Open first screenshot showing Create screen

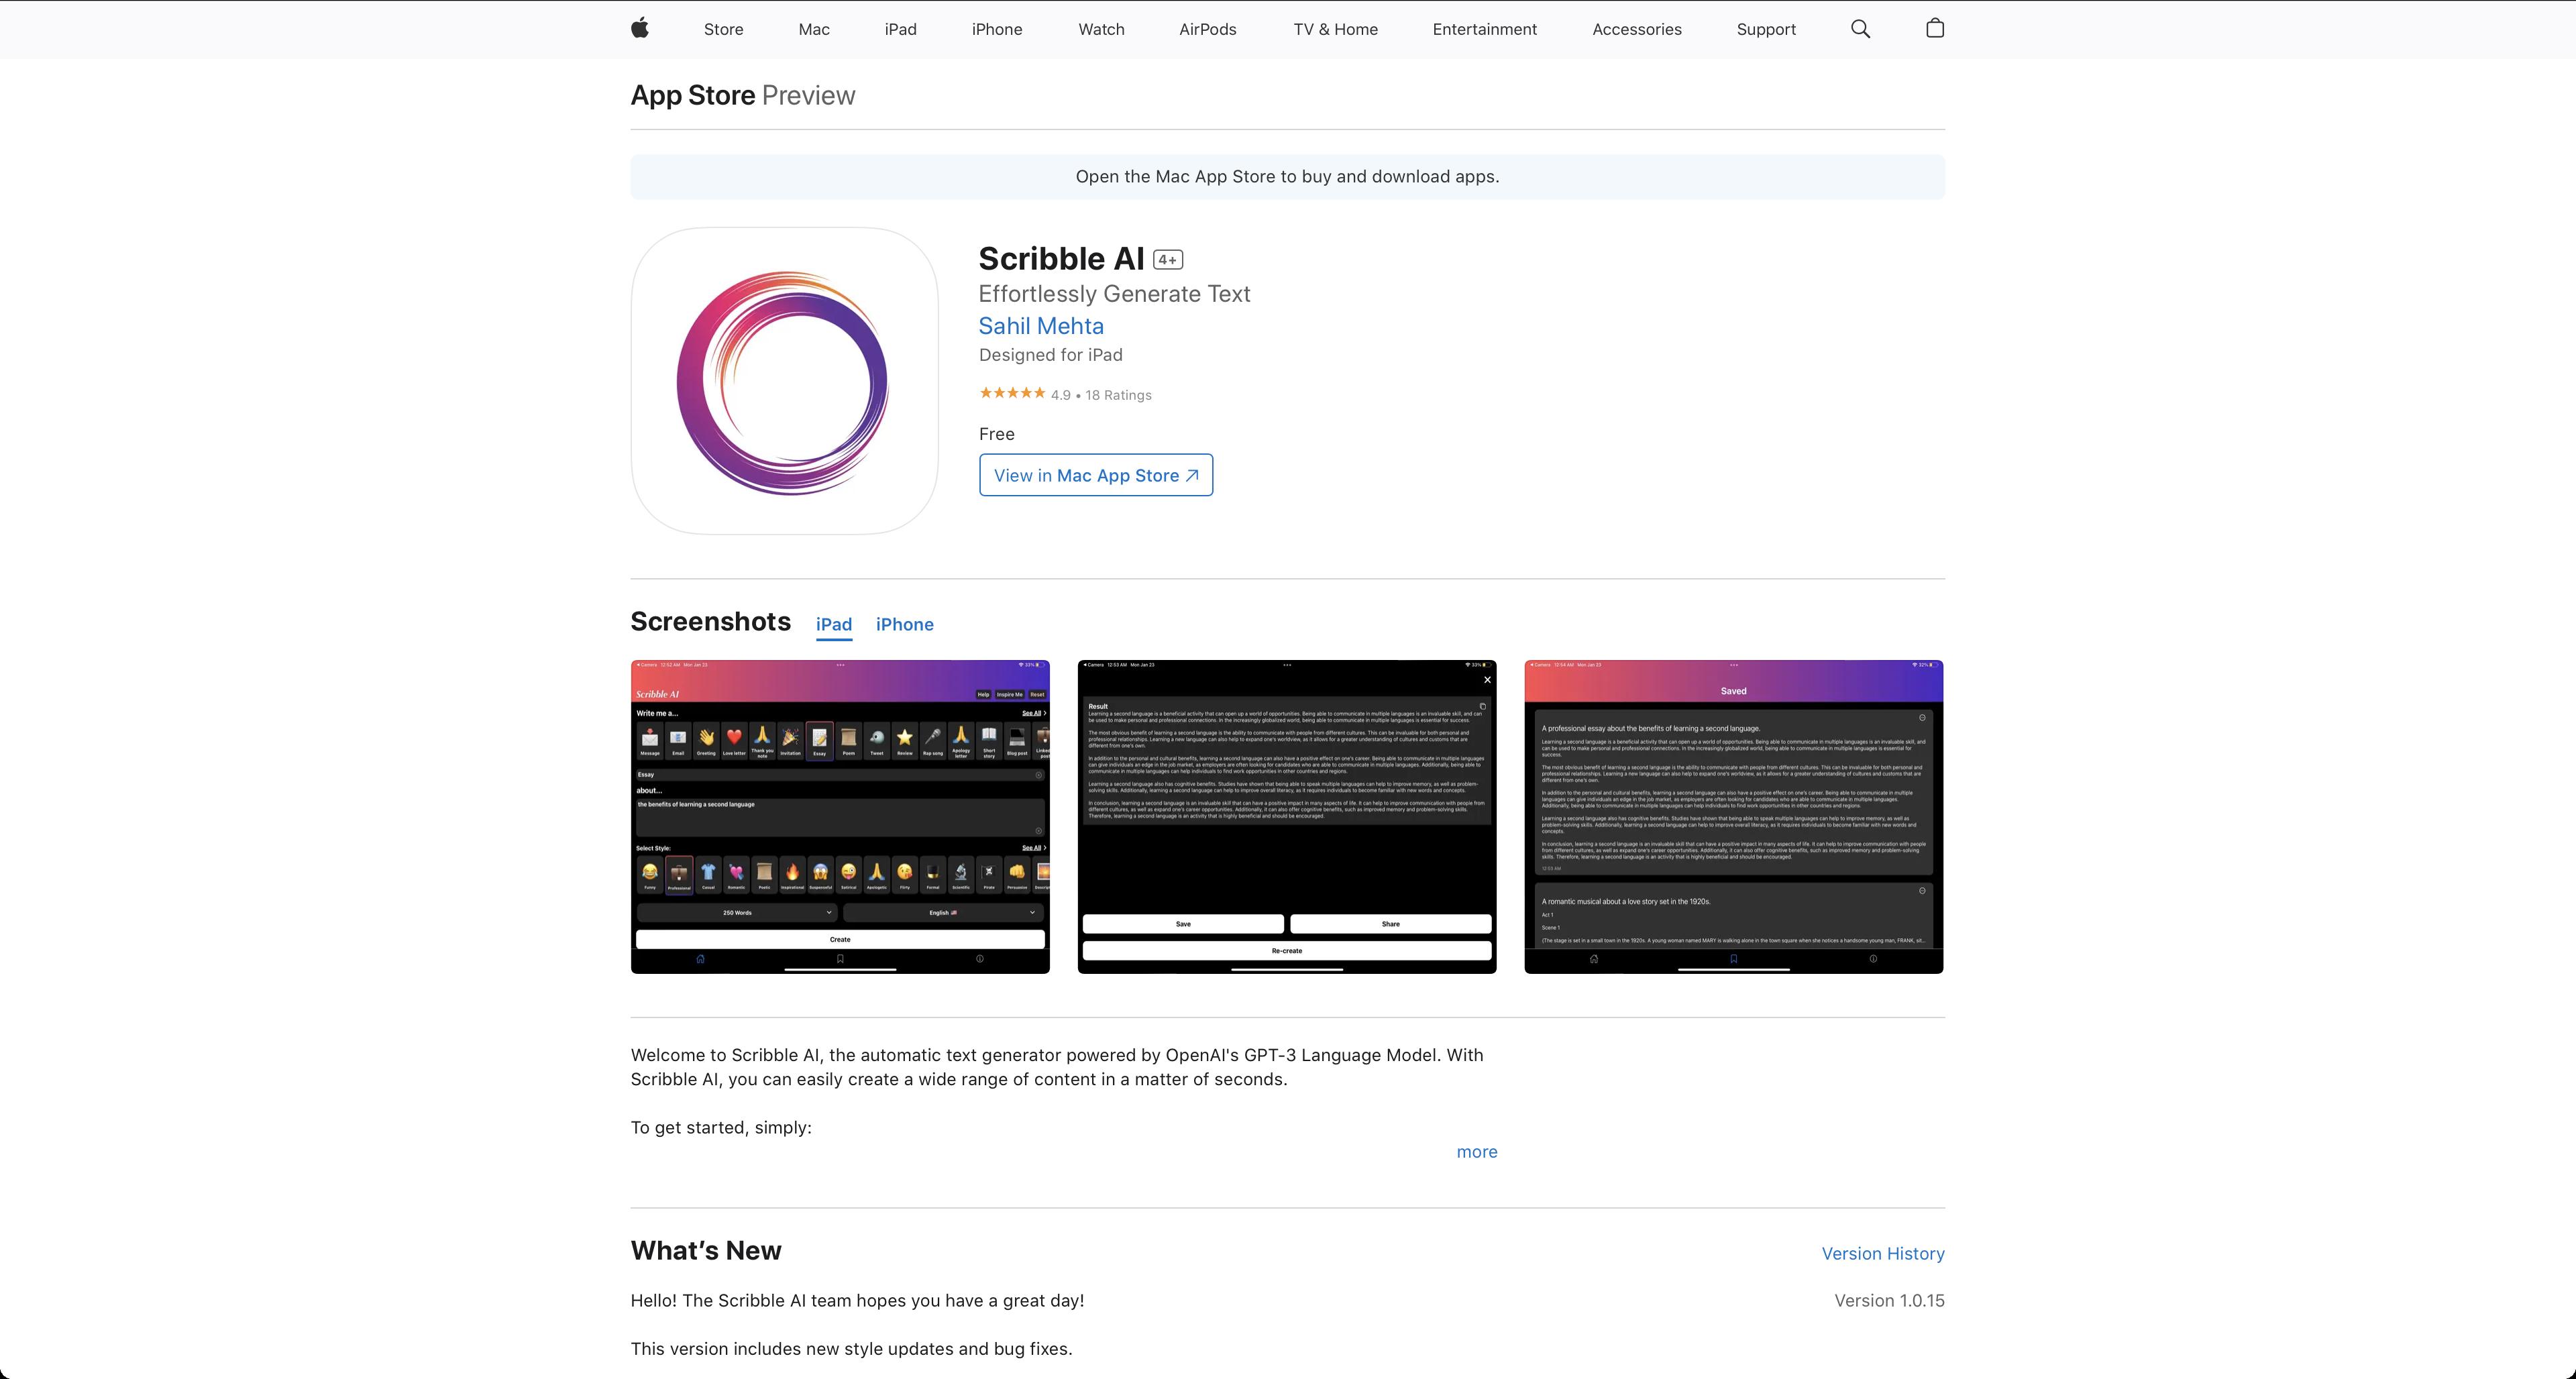(840, 816)
